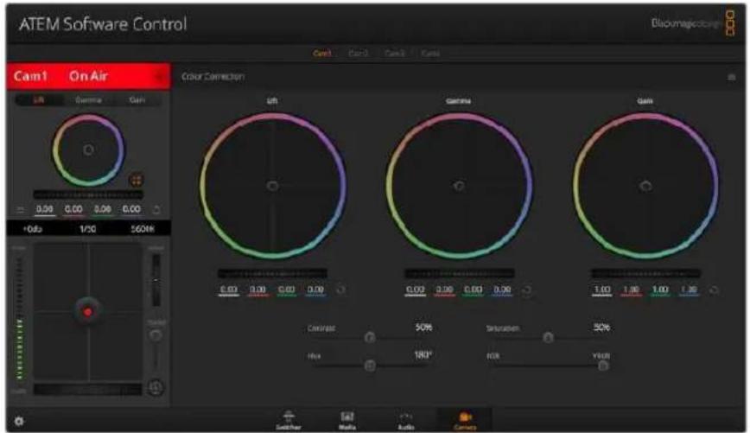Screen dimensions: 750x433
Task: Select Lift in the Cam1 wheel selector
Action: coord(39,100)
